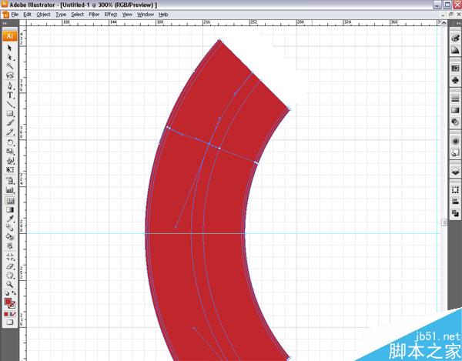
Task: Select the Eyedropper tool
Action: [10, 219]
